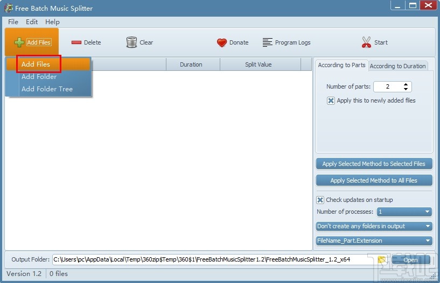Open the Don't create any folders dropdown
440x283 pixels.
pos(374,226)
